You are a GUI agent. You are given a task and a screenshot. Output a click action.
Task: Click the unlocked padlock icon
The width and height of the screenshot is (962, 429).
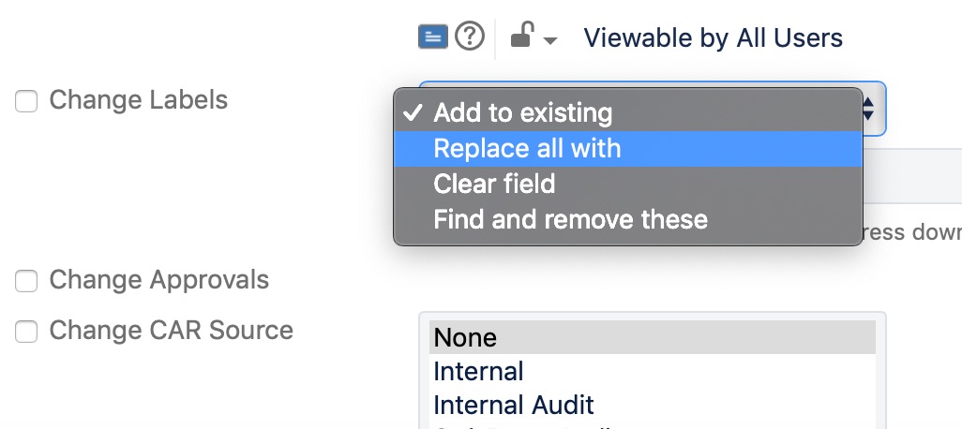tap(521, 37)
